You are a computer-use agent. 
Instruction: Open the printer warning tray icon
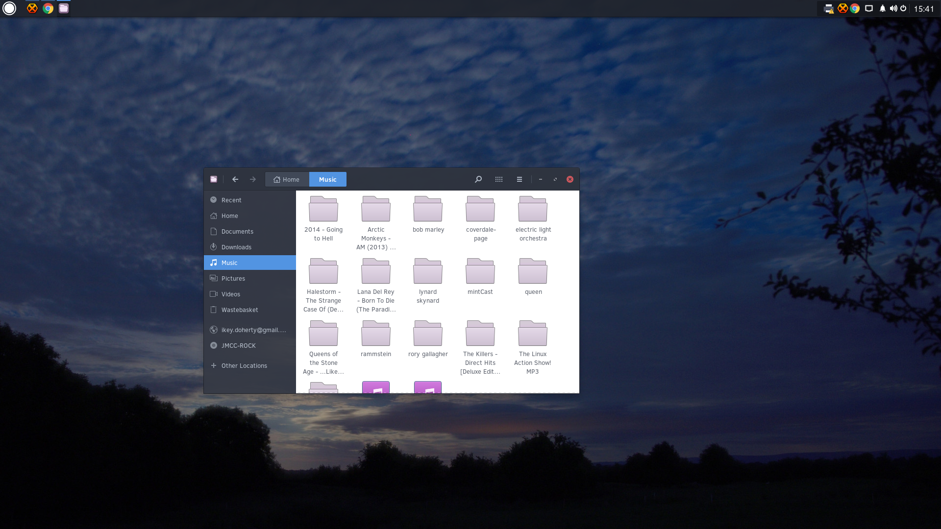pyautogui.click(x=829, y=9)
